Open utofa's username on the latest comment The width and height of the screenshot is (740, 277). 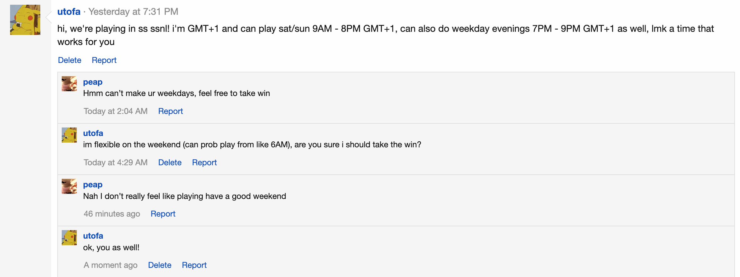click(x=93, y=236)
